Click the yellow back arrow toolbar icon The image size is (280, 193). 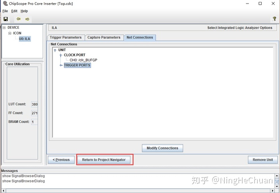pos(18,19)
